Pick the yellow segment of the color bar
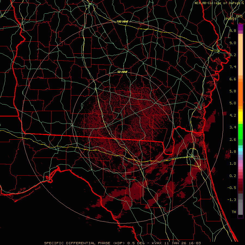Screen dimensions: 245x245 tap(240, 117)
